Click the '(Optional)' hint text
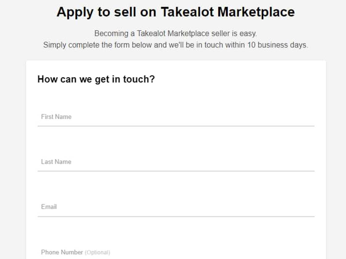The image size is (346, 259). [97, 253]
